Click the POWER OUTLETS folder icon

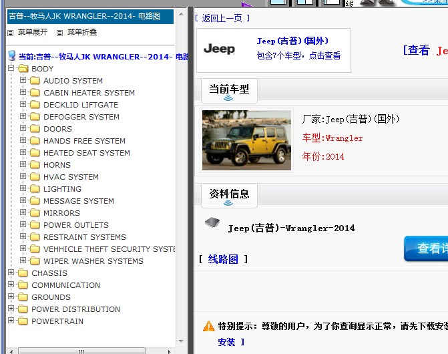point(35,224)
